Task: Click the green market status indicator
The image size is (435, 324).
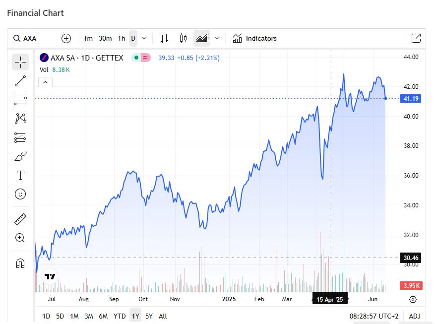Action: tap(136, 58)
